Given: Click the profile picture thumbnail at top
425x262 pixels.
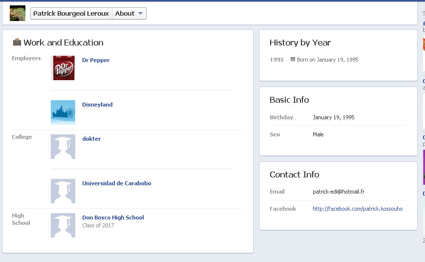Looking at the screenshot, I should (x=18, y=14).
